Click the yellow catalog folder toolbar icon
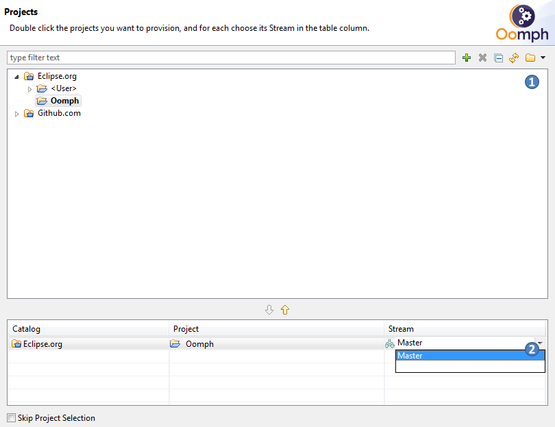555x427 pixels. click(530, 58)
